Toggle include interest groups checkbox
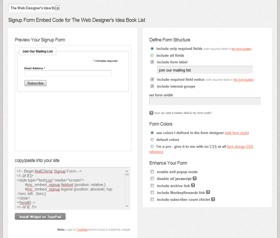Image resolution: width=280 pixels, height=238 pixels. [x=152, y=86]
